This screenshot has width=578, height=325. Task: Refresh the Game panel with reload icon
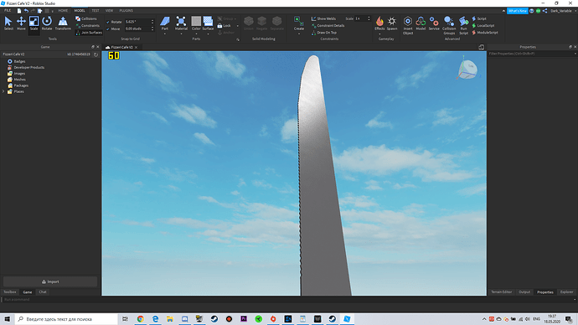click(95, 54)
